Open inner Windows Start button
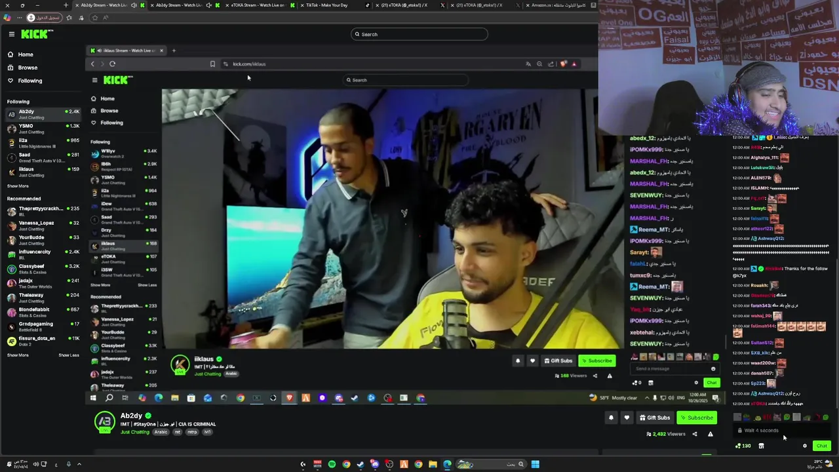The image size is (839, 472). click(x=93, y=398)
